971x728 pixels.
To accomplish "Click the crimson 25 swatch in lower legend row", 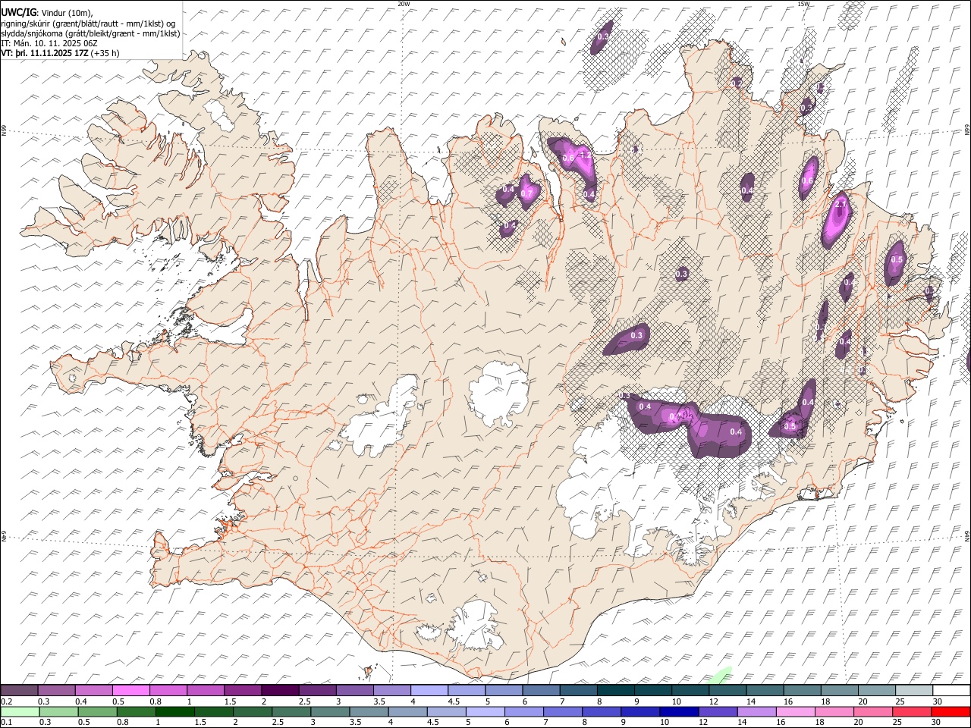I will pyautogui.click(x=911, y=711).
